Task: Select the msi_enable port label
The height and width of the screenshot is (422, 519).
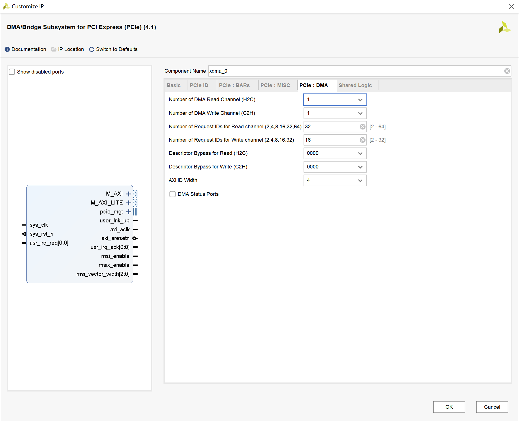Action: tap(115, 256)
